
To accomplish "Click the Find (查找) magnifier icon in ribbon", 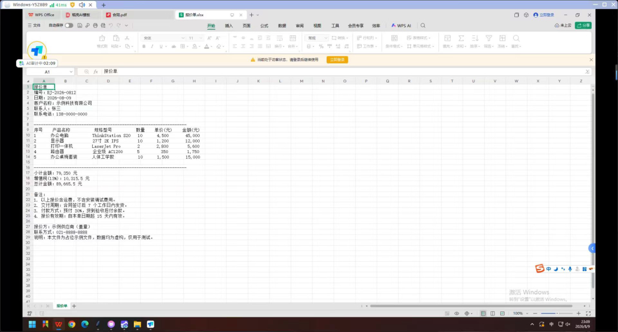I will (516, 38).
